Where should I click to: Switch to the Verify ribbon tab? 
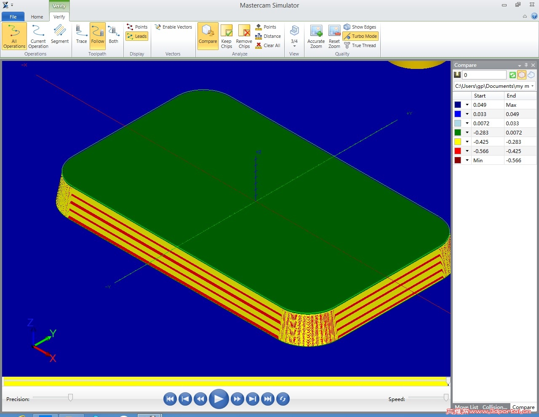(59, 17)
